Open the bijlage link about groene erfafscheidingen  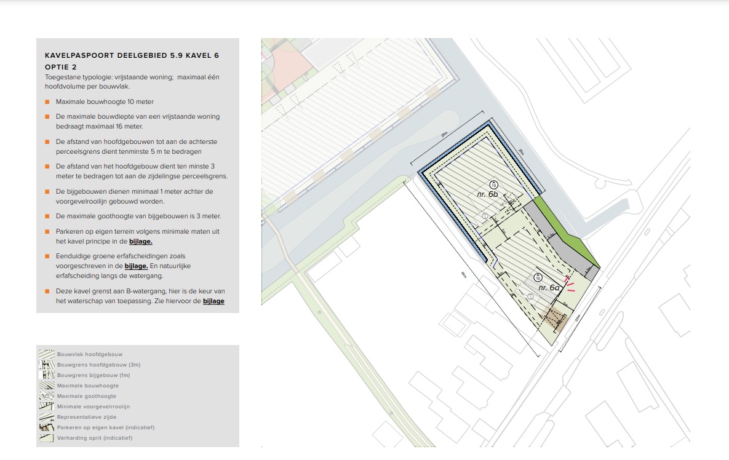[x=136, y=267]
